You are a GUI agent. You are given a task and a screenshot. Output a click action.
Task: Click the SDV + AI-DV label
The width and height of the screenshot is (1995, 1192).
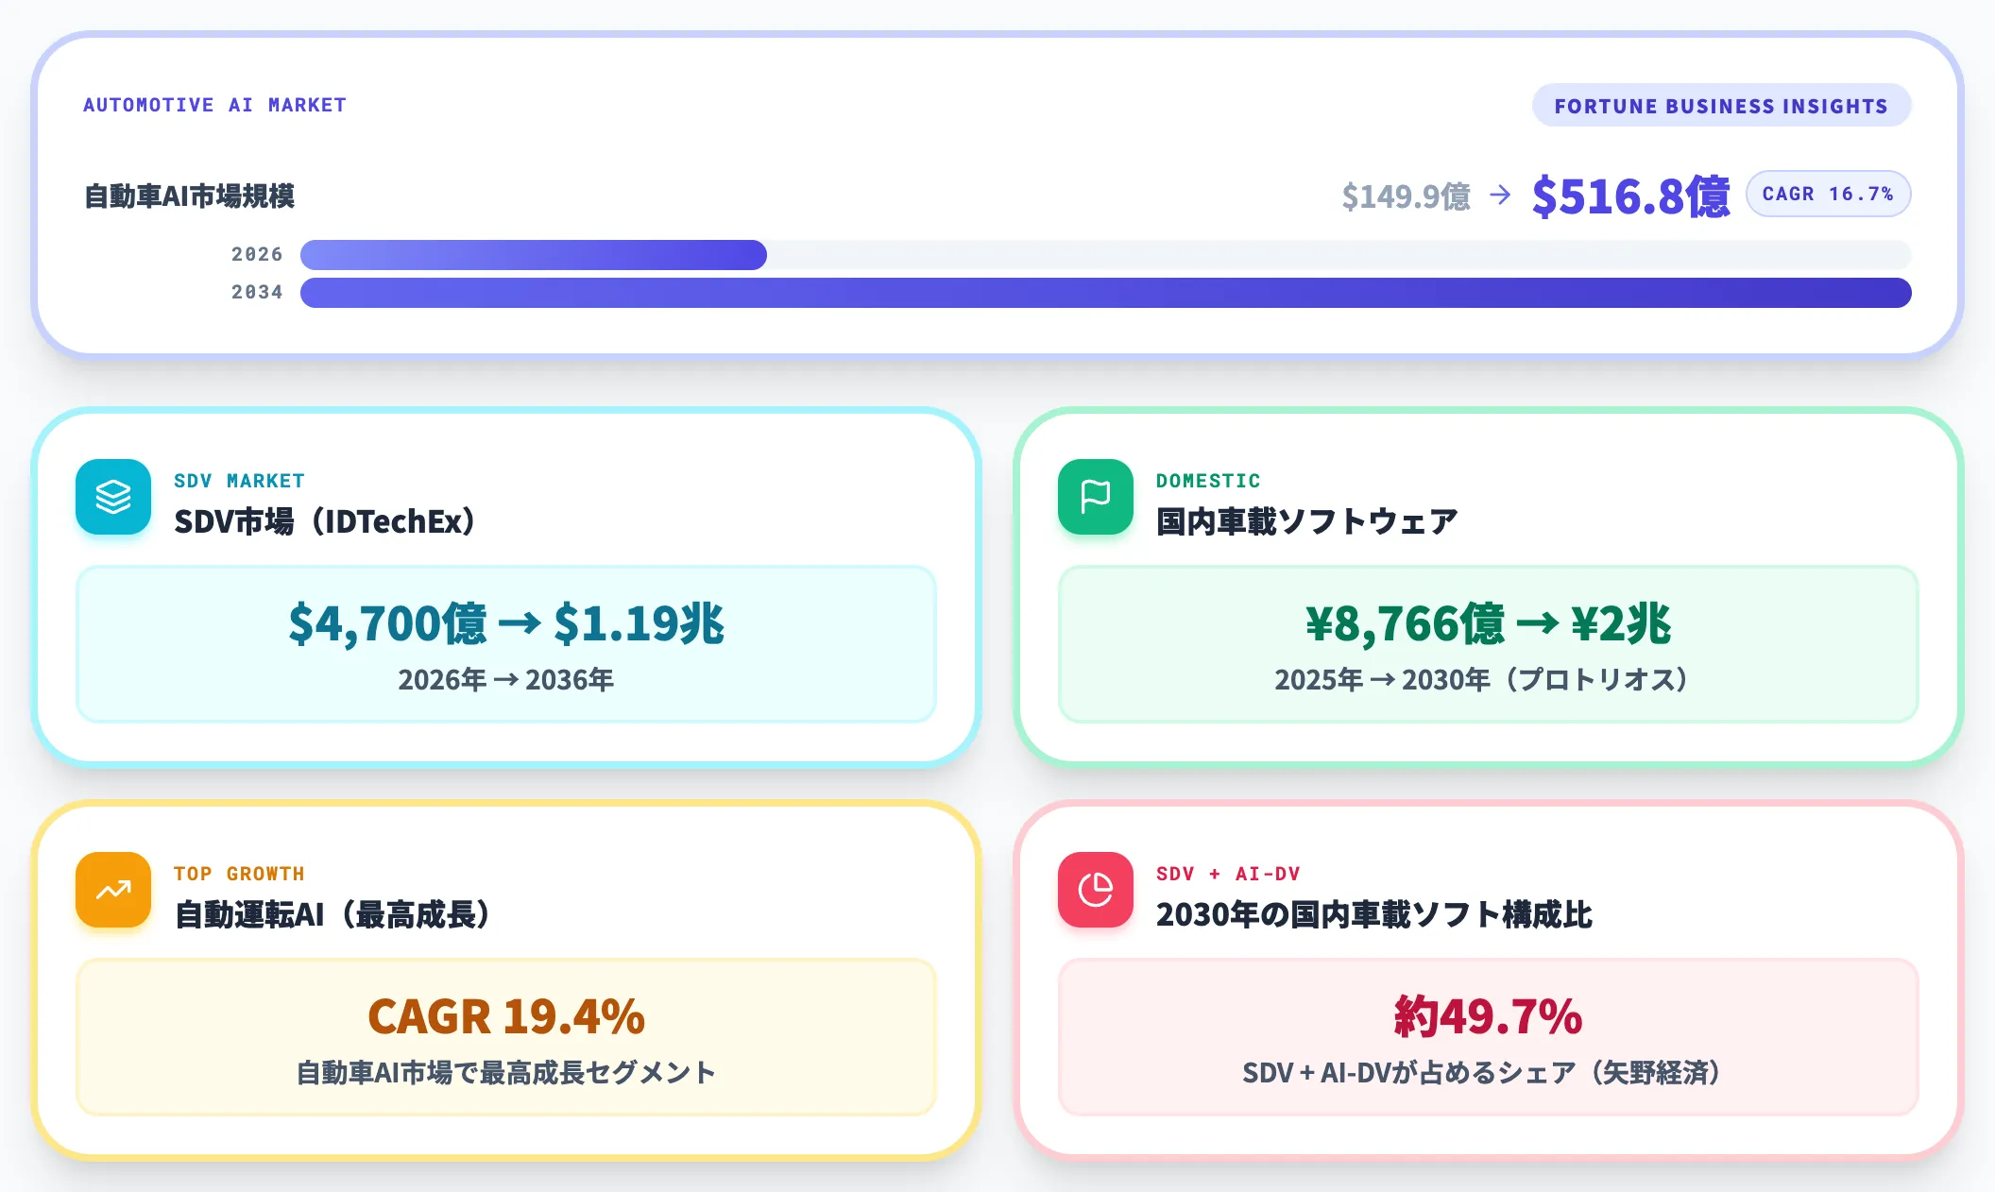1228,874
